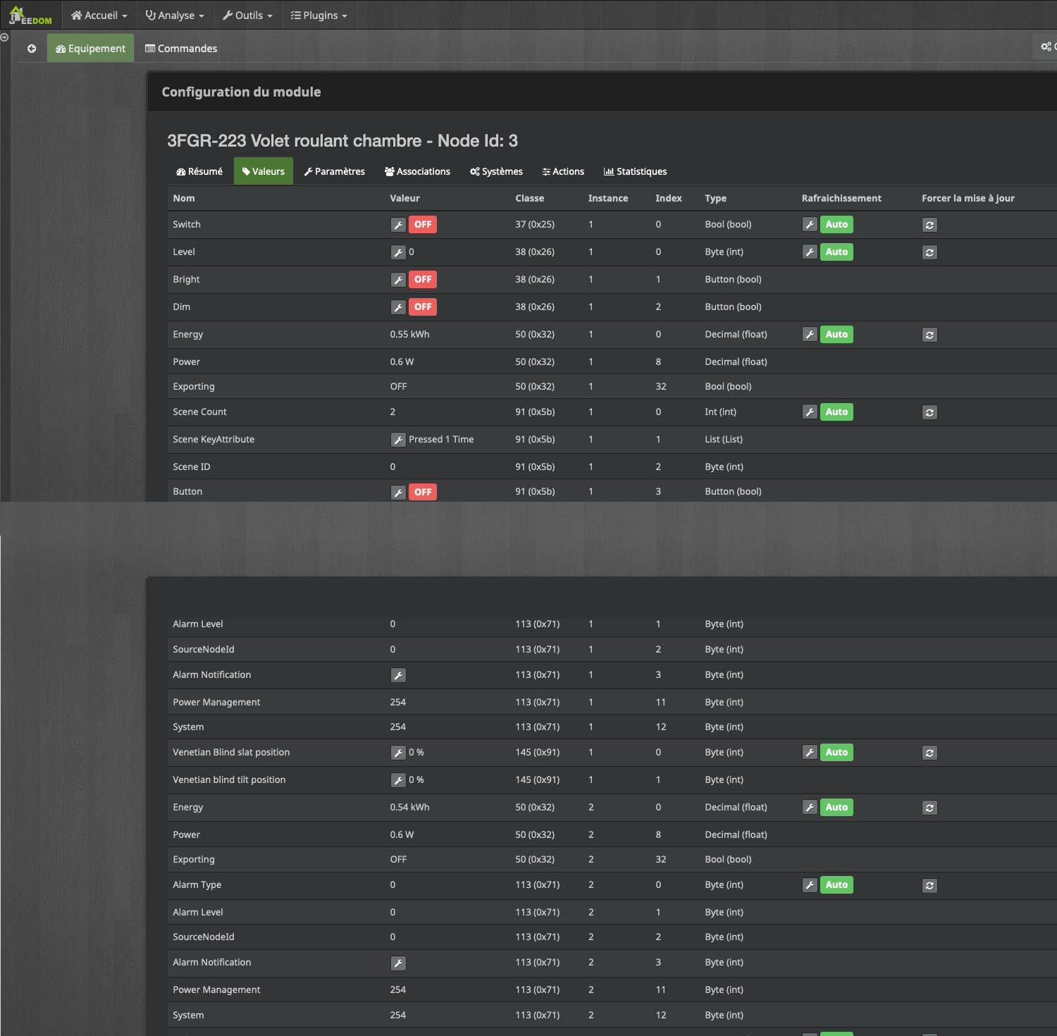This screenshot has width=1057, height=1036.
Task: Open the Statistiques tab
Action: pos(635,171)
